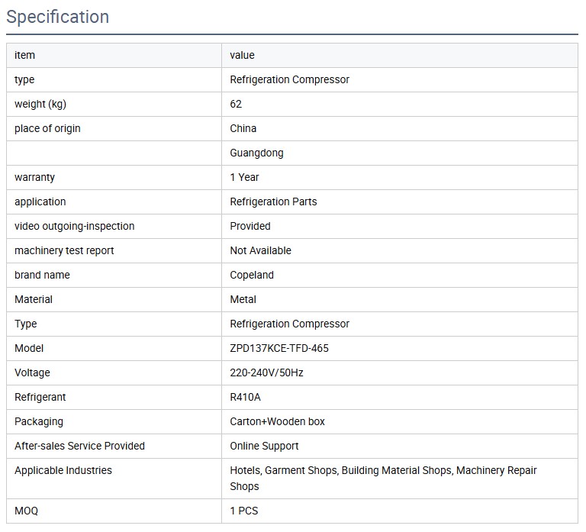Click the Carton+Wooden box packaging value
Screen dimensions: 586x532
[277, 421]
